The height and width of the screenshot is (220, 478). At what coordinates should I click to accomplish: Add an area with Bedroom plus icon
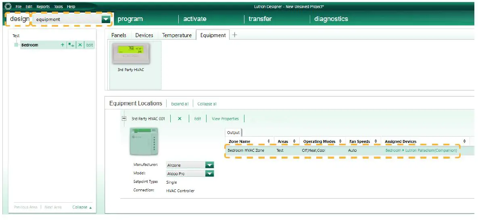tap(63, 45)
